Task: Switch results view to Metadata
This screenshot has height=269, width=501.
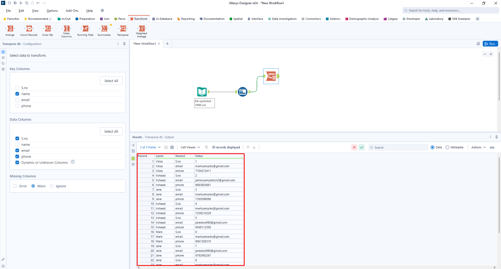Action: pyautogui.click(x=447, y=147)
